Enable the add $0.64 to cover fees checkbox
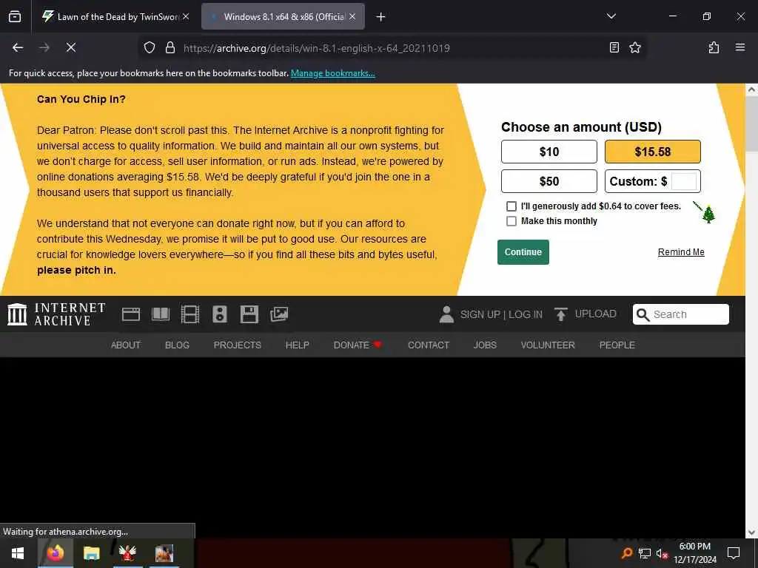This screenshot has width=758, height=568. (511, 206)
